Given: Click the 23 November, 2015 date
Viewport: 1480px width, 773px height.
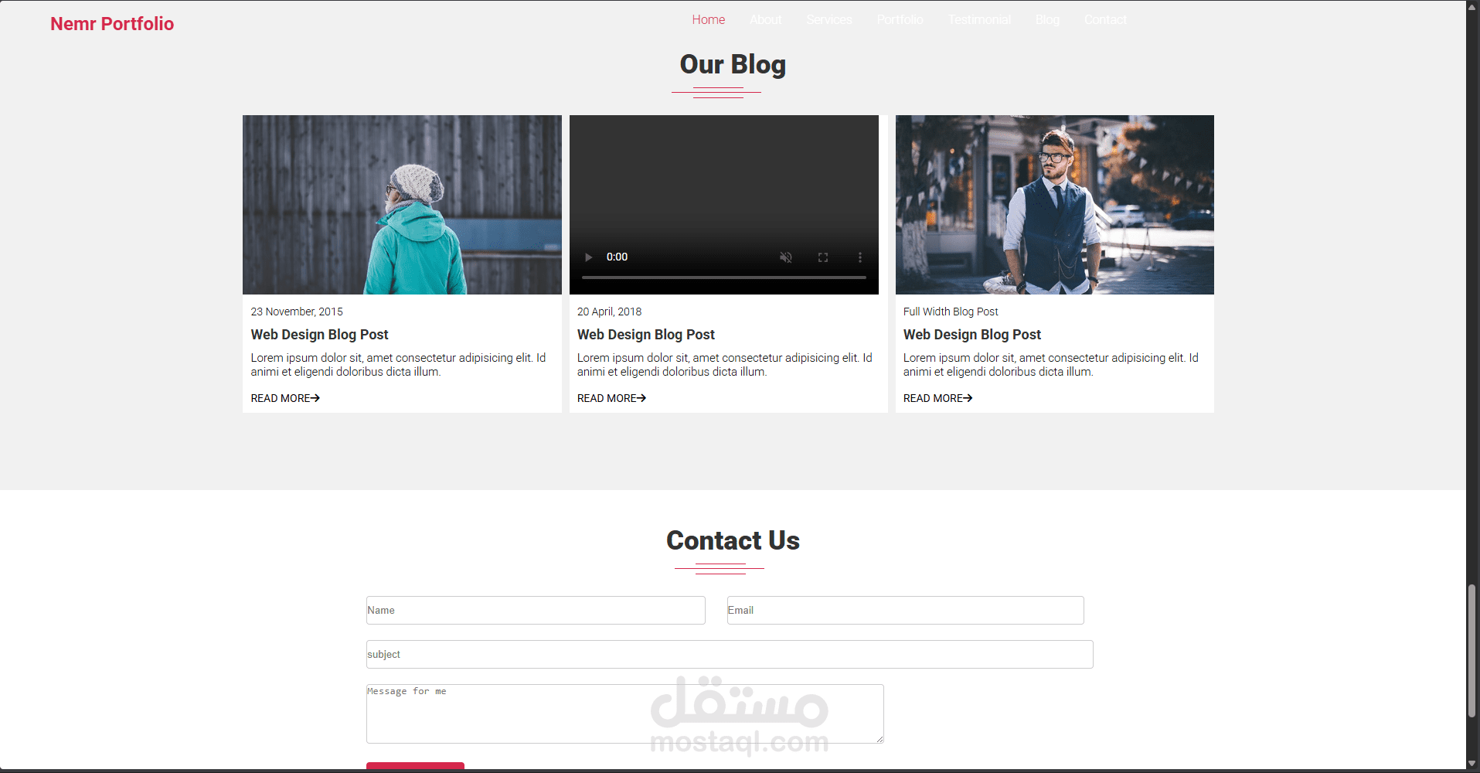Looking at the screenshot, I should [297, 312].
